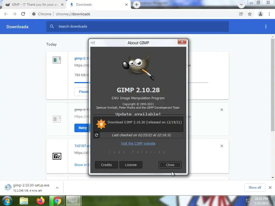This screenshot has width=275, height=206.
Task: Click the 7z file icon
Action: click(x=57, y=156)
